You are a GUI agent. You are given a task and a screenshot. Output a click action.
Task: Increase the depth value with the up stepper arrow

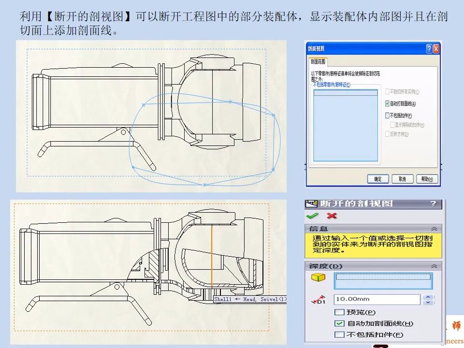429,296
